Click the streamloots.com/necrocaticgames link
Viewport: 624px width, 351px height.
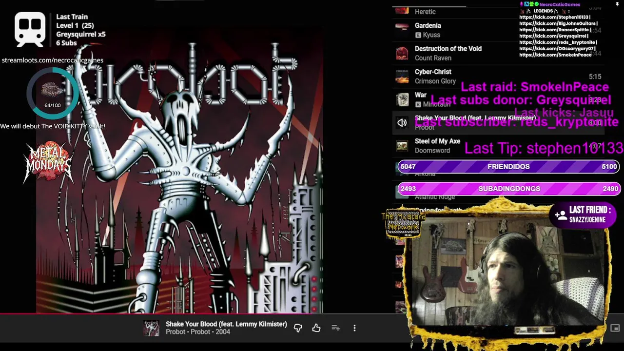click(53, 60)
